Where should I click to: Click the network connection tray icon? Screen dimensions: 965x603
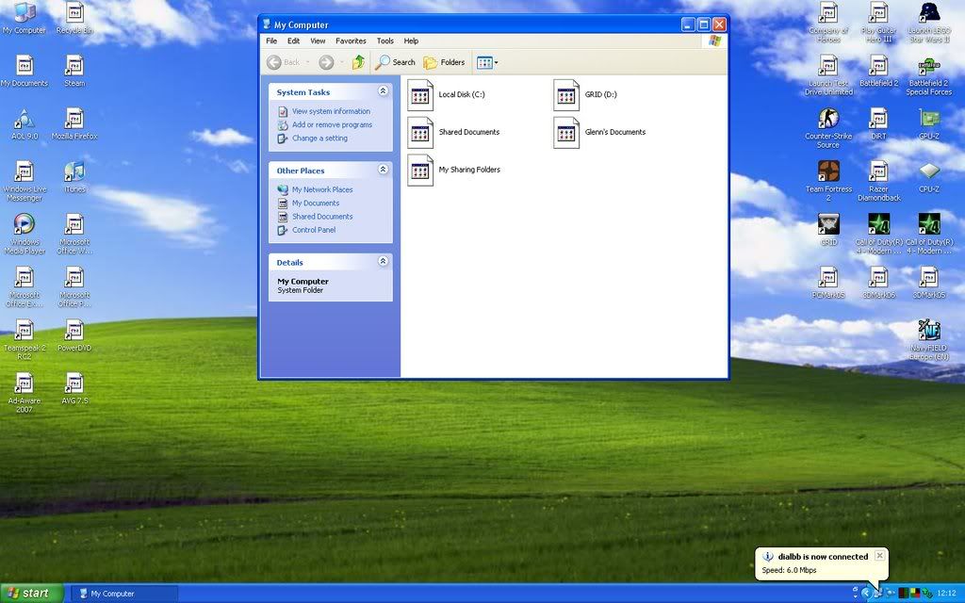[x=877, y=594]
